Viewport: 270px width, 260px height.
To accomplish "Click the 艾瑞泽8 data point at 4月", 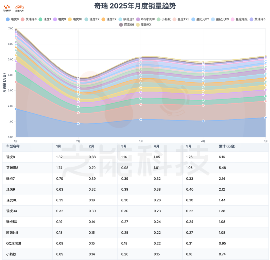I will point(203,105).
